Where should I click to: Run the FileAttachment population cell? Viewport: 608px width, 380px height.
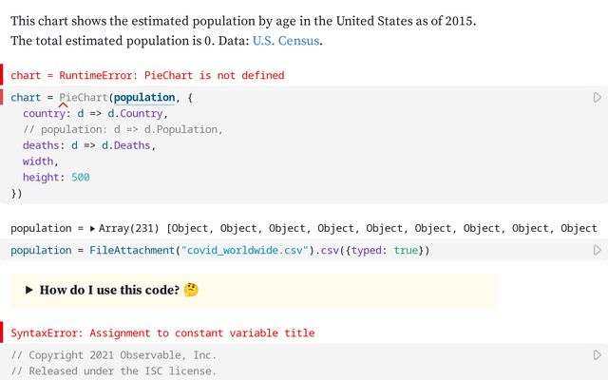pos(597,250)
